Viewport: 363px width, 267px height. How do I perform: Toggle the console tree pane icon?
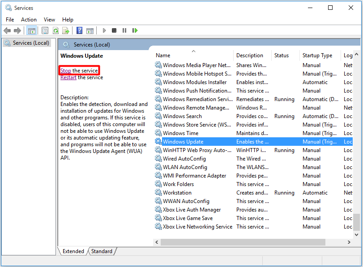pos(32,30)
